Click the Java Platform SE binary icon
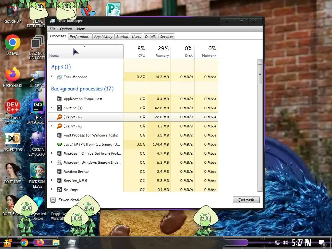This screenshot has width=332, height=249. click(59, 144)
